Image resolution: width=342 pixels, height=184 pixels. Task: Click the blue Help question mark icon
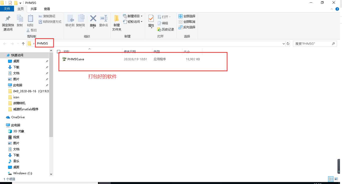point(337,9)
